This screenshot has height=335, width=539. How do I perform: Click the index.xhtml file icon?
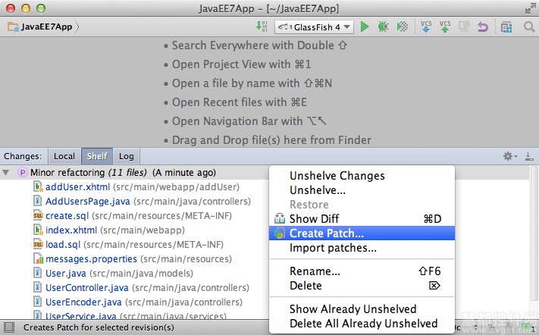click(x=38, y=230)
